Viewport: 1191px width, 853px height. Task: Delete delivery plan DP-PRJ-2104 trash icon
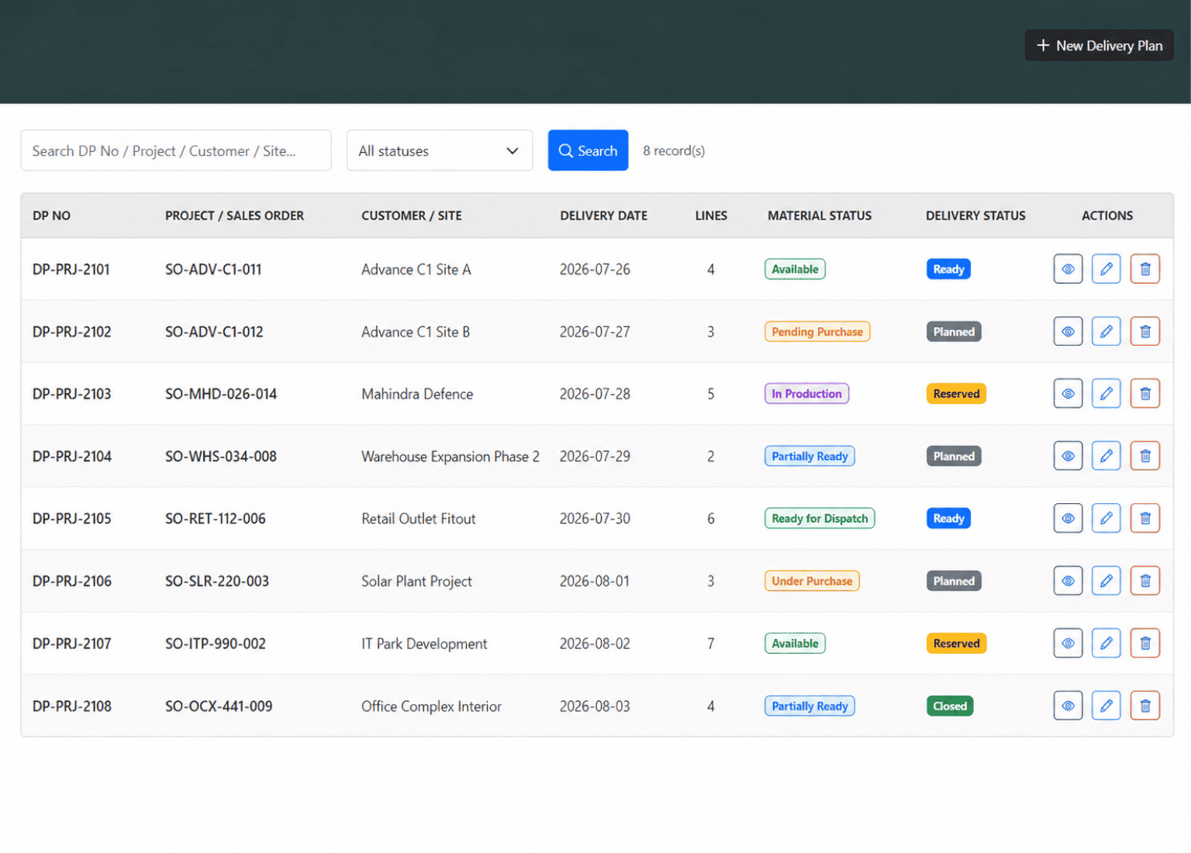pos(1145,456)
